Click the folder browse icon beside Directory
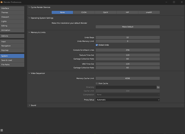The image size is (185, 134). click(158, 87)
